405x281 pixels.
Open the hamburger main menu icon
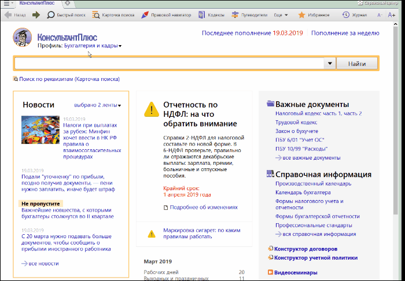(7, 3)
